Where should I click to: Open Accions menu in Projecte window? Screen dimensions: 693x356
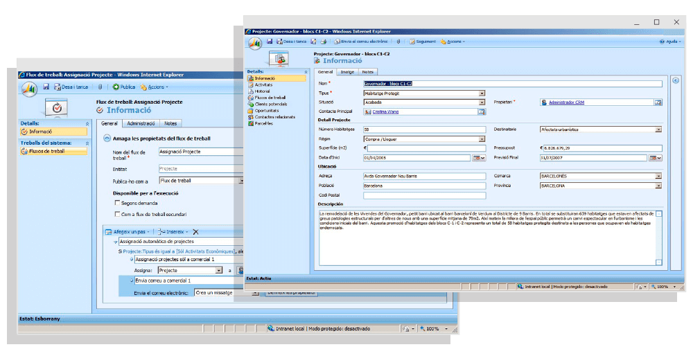coord(453,42)
